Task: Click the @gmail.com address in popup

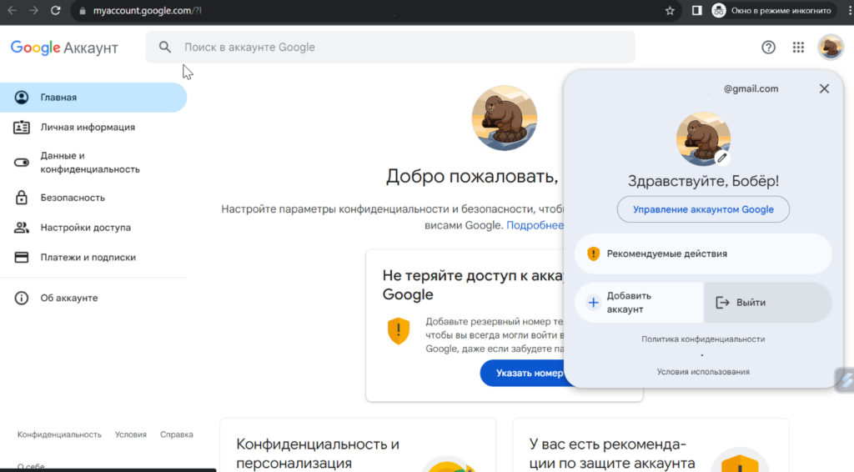Action: (751, 88)
